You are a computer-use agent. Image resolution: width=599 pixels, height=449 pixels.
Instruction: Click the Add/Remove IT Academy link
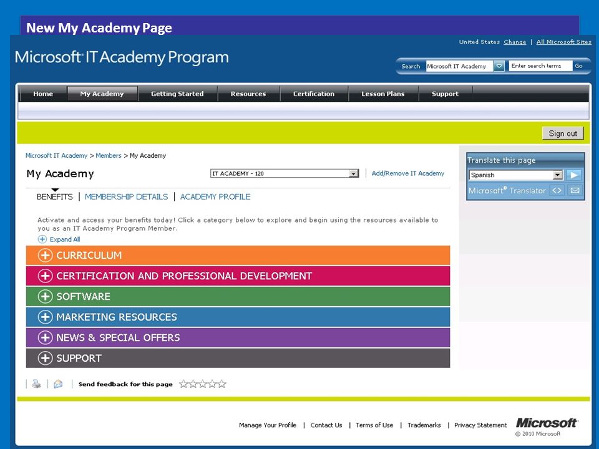408,173
